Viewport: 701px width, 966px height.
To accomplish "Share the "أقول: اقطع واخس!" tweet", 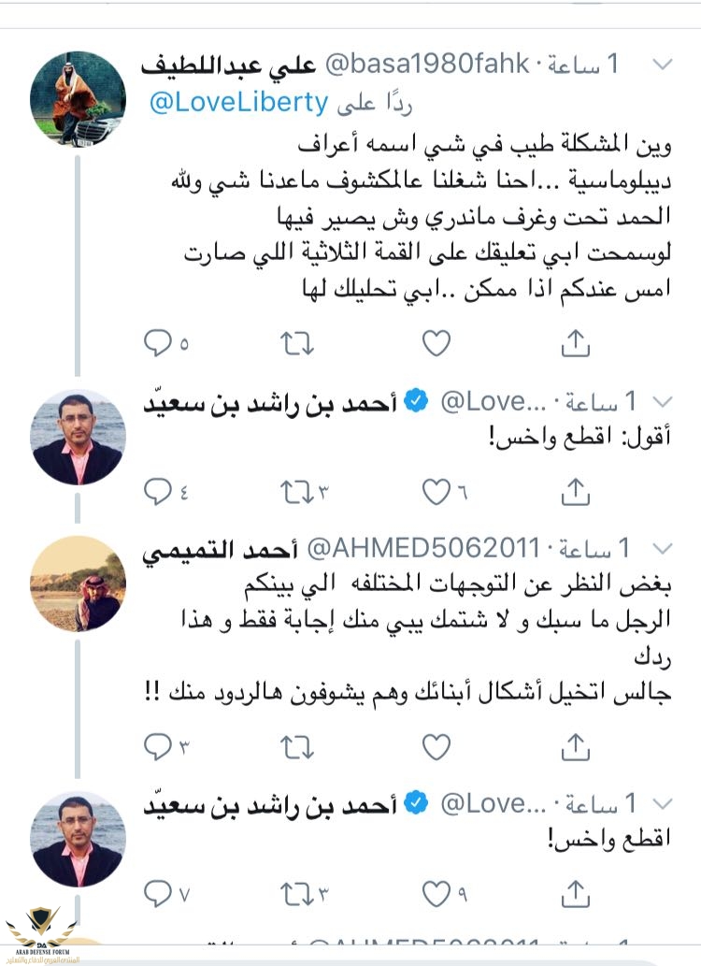I will (x=576, y=488).
